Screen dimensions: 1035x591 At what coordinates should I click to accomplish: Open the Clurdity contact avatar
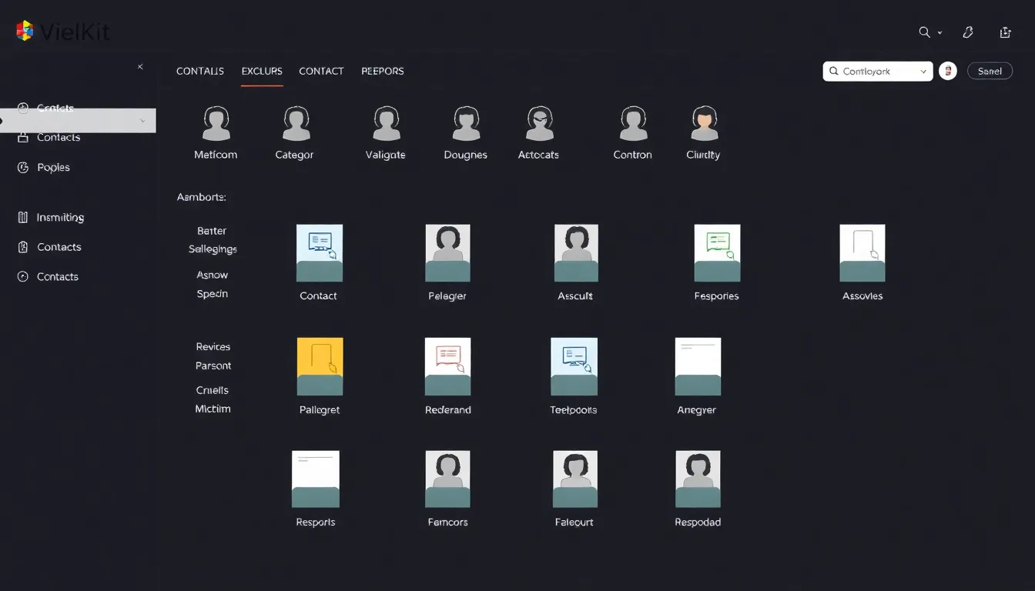point(704,124)
